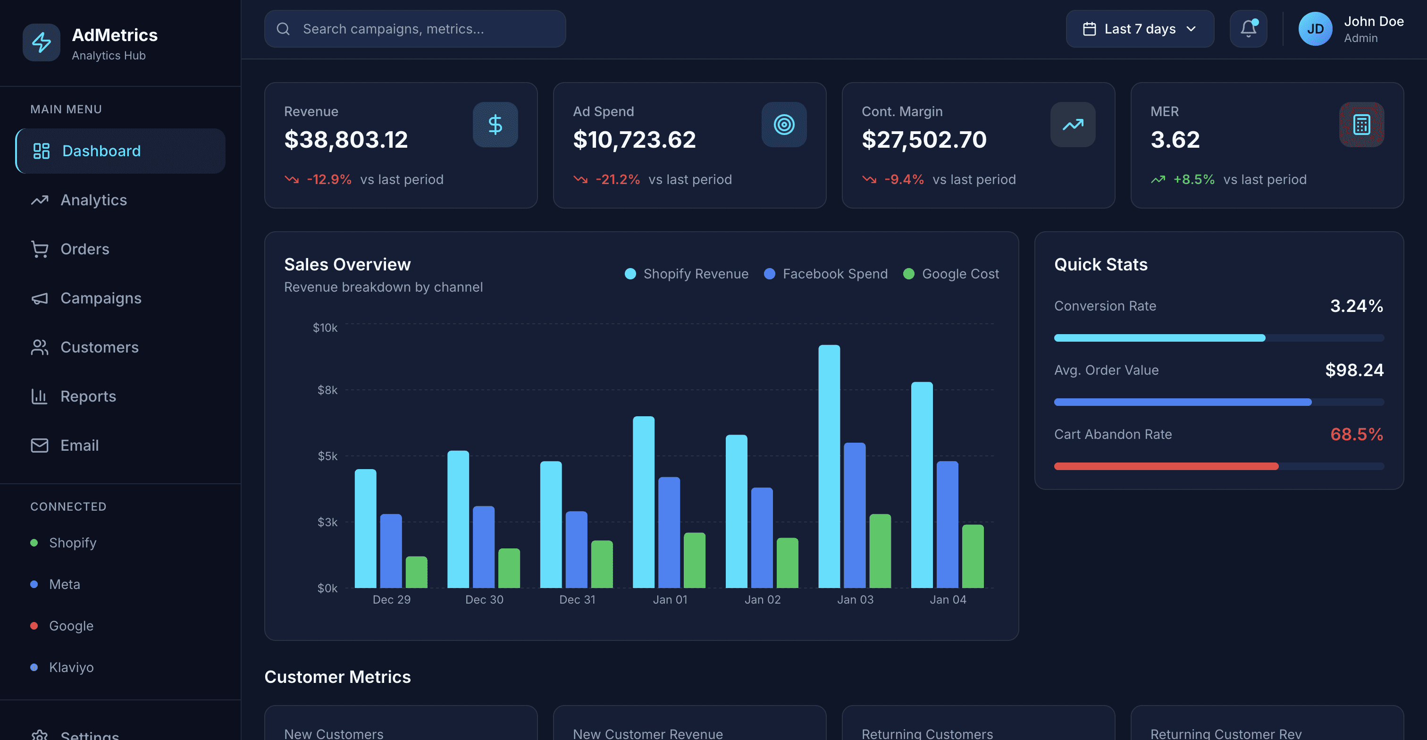Click the magnifier icon in search bar
The height and width of the screenshot is (740, 1427).
tap(283, 29)
